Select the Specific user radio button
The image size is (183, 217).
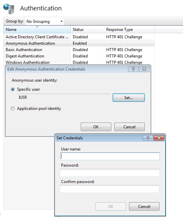13,89
